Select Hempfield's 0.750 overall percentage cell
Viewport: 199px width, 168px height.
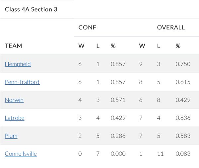click(183, 64)
